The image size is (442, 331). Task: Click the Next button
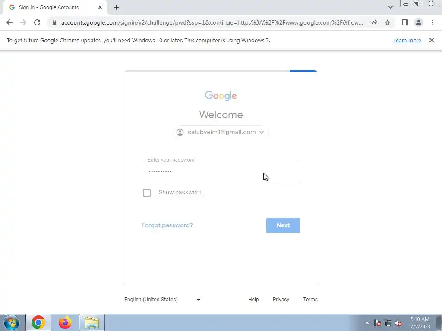click(x=283, y=225)
